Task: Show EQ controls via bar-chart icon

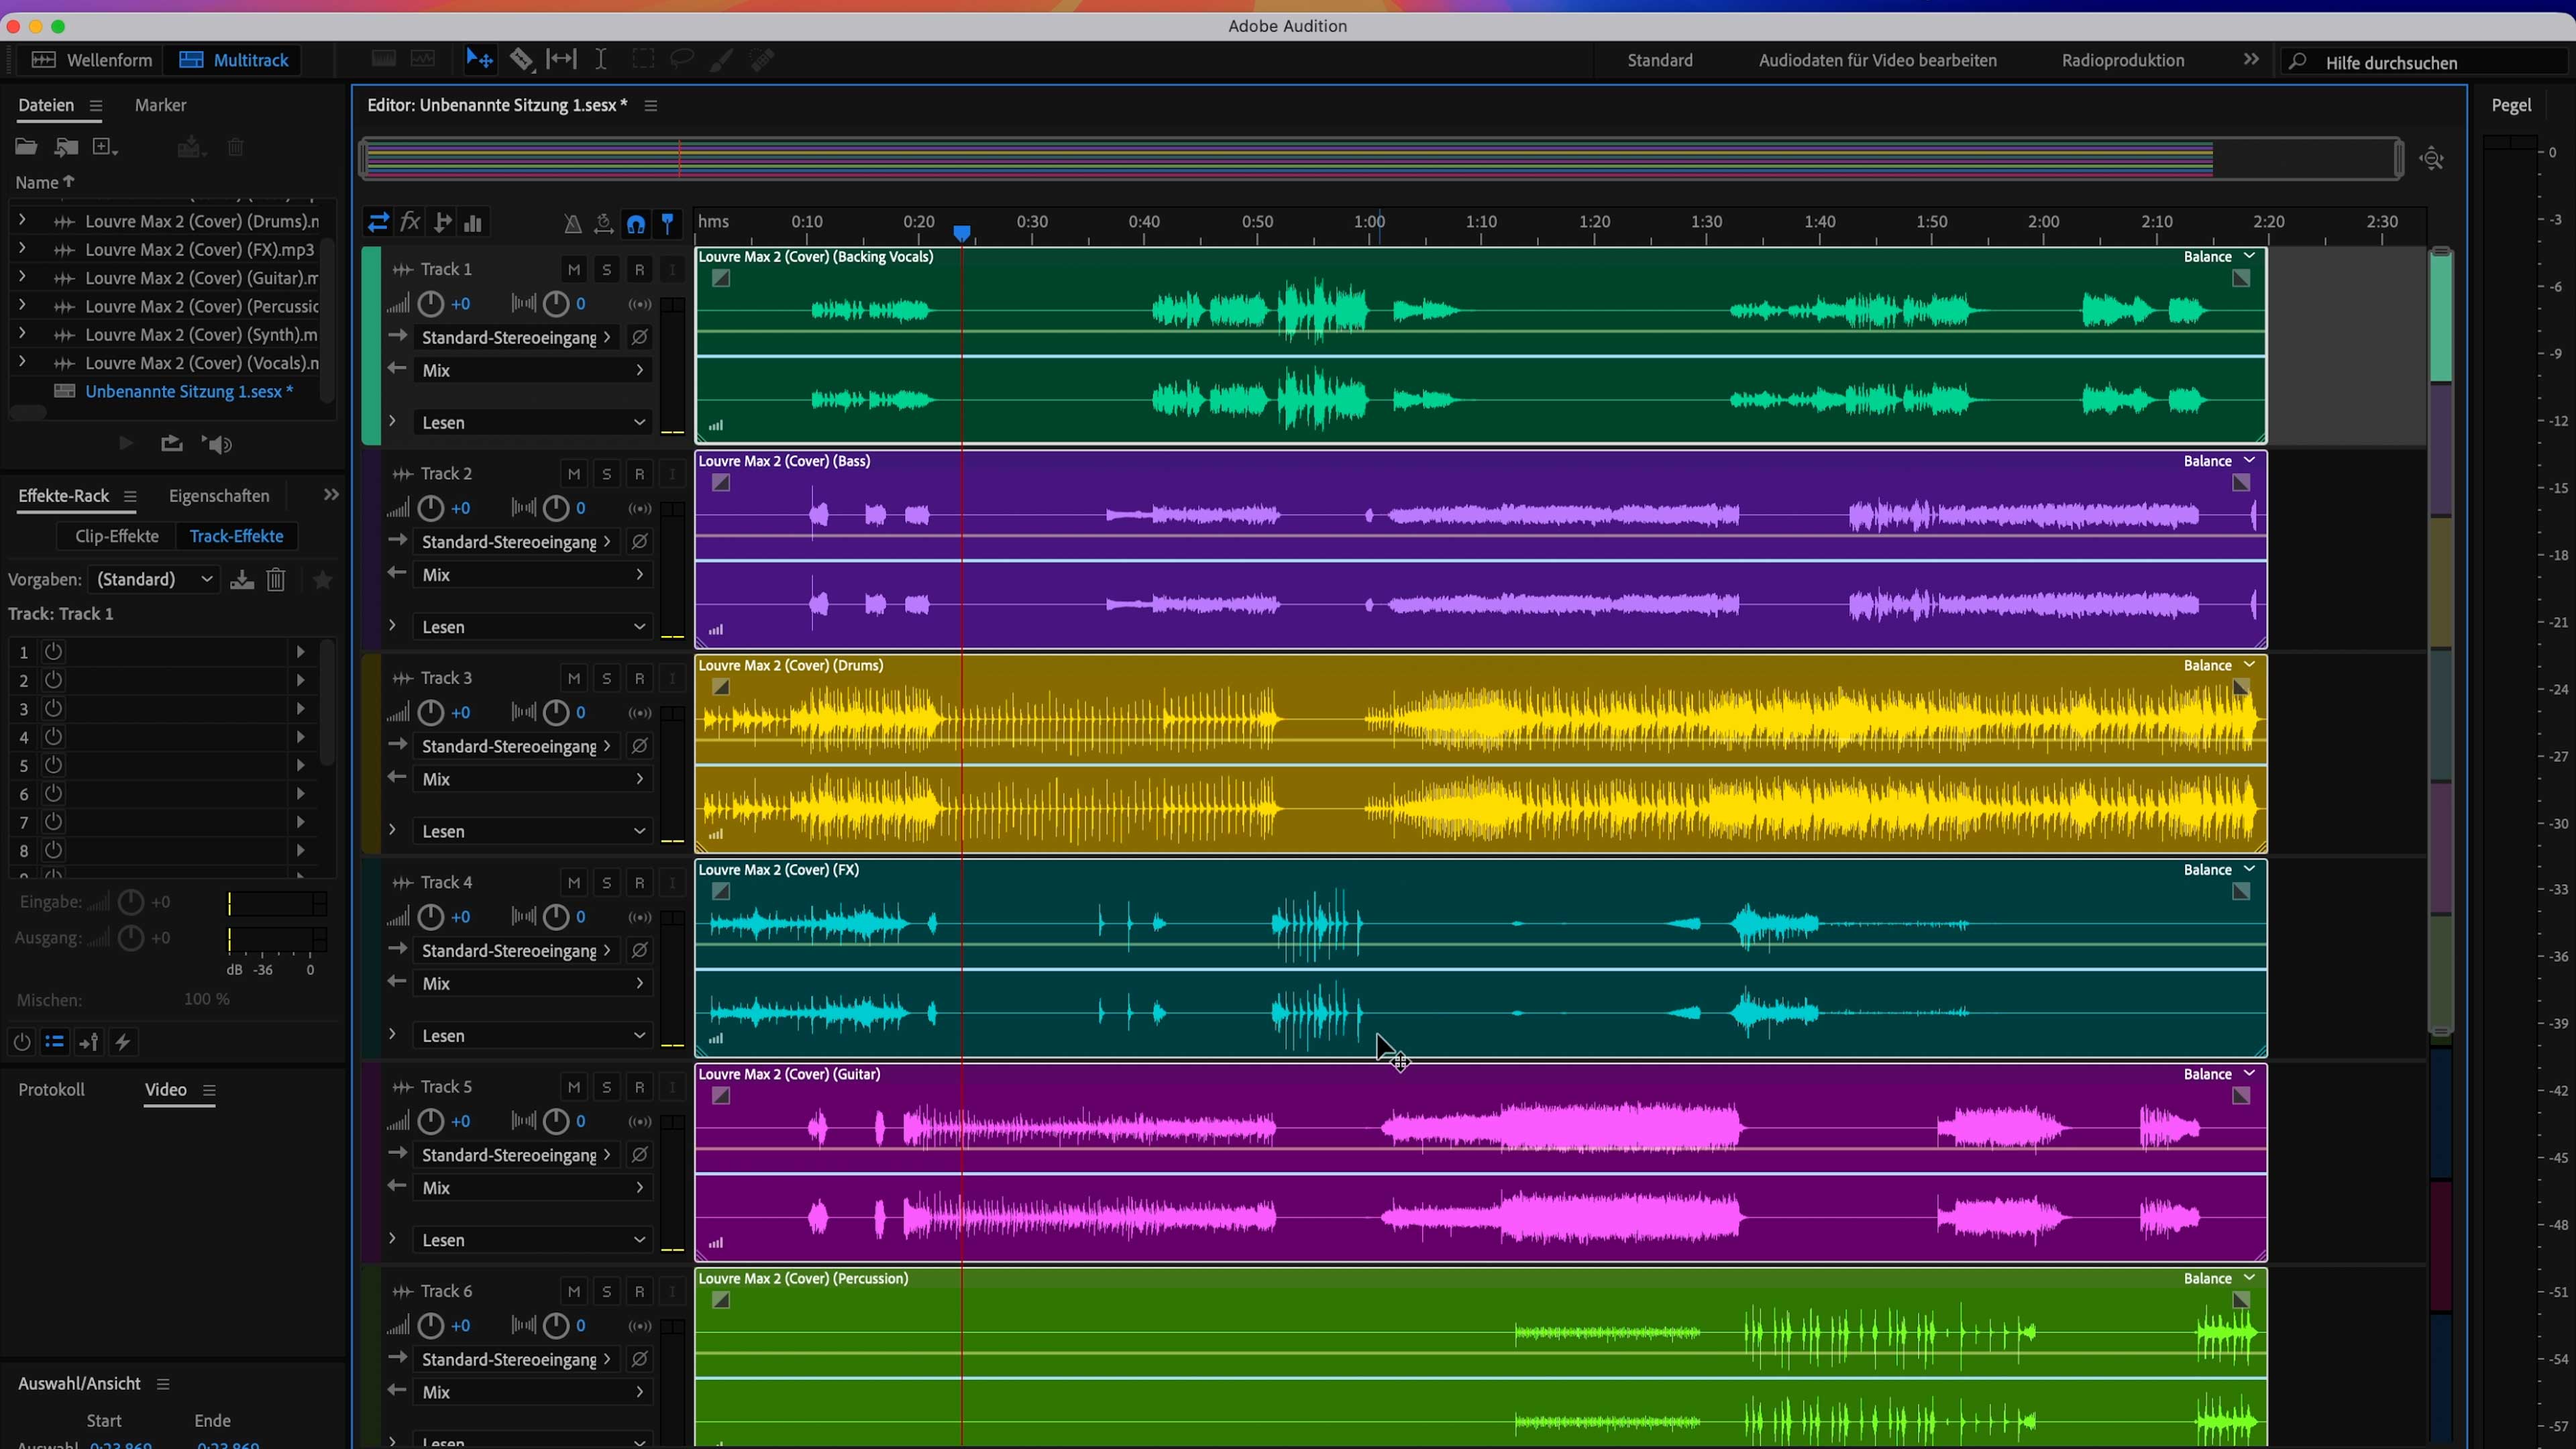Action: tap(473, 223)
